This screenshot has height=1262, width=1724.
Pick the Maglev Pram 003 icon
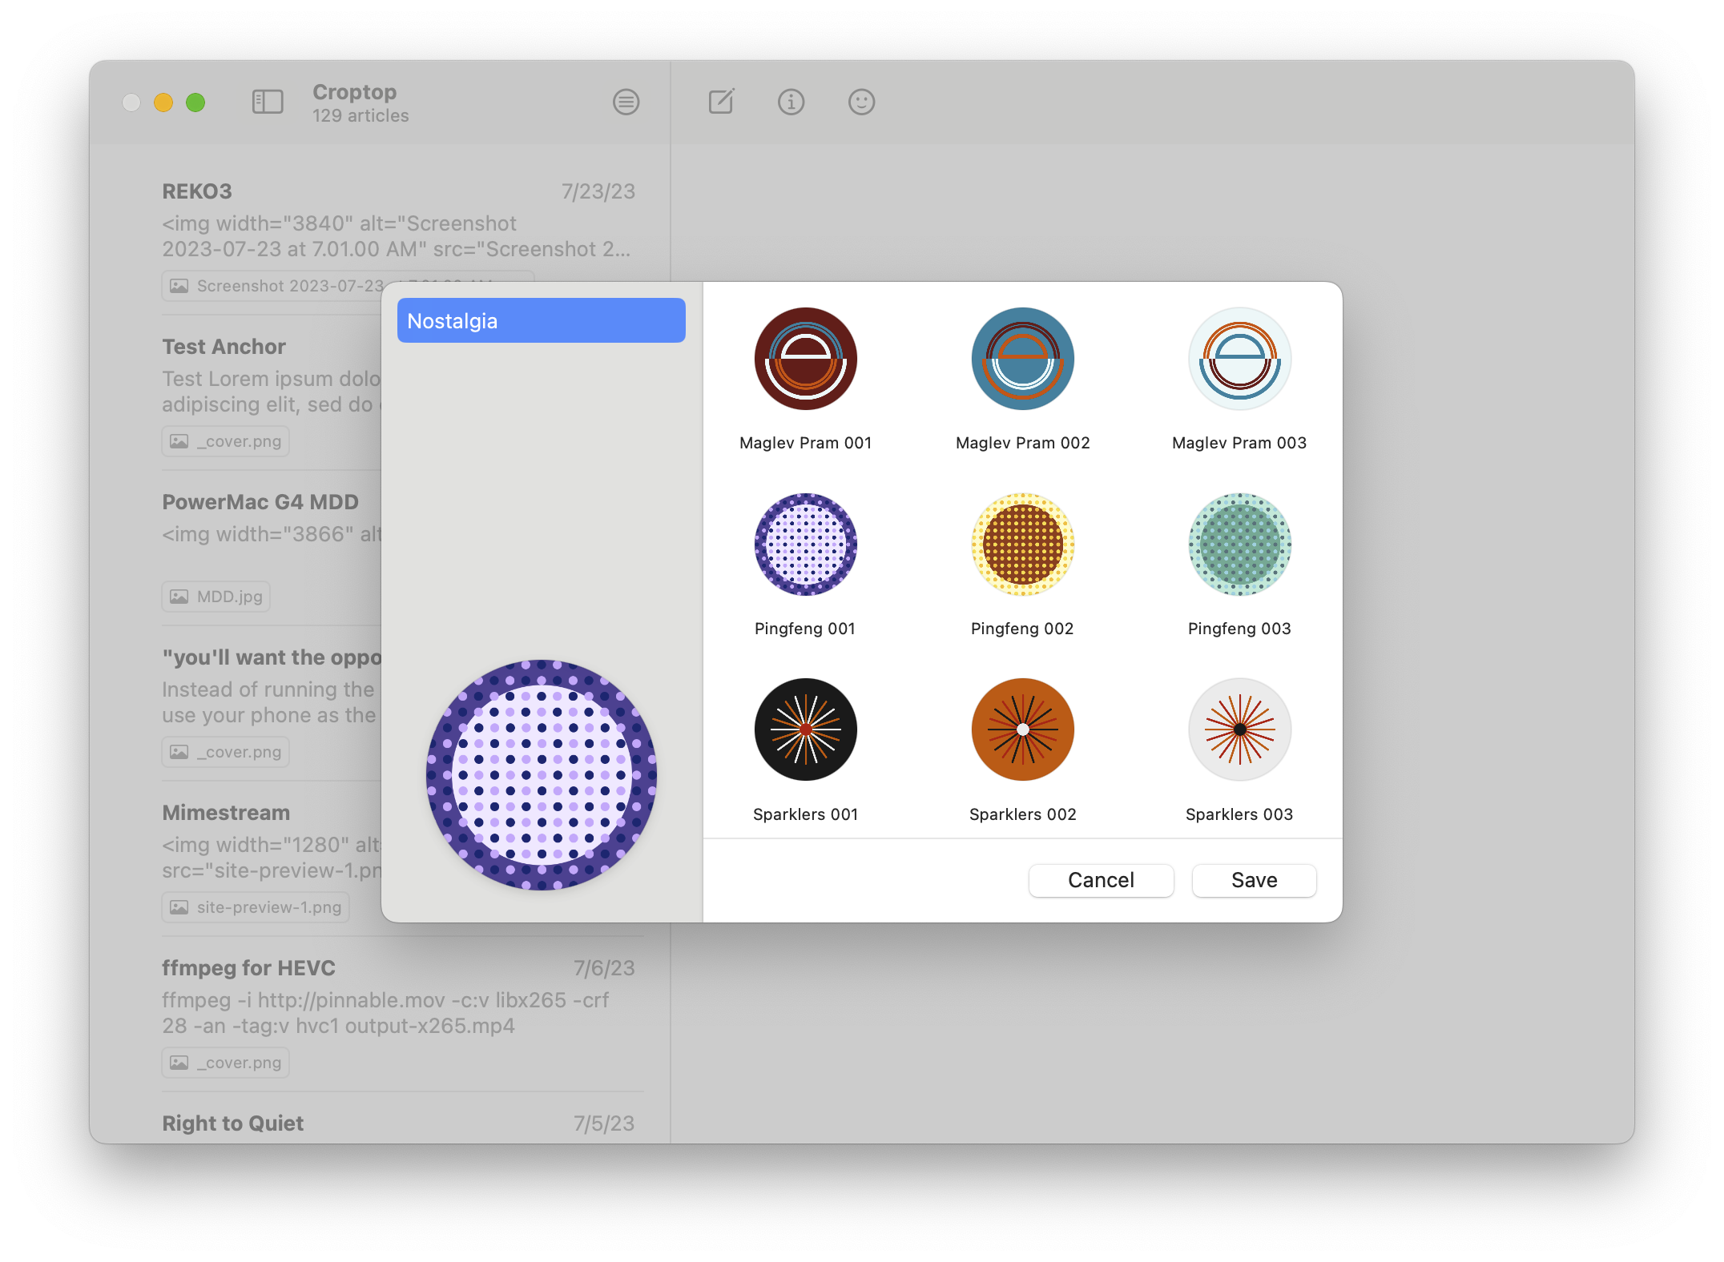tap(1239, 359)
